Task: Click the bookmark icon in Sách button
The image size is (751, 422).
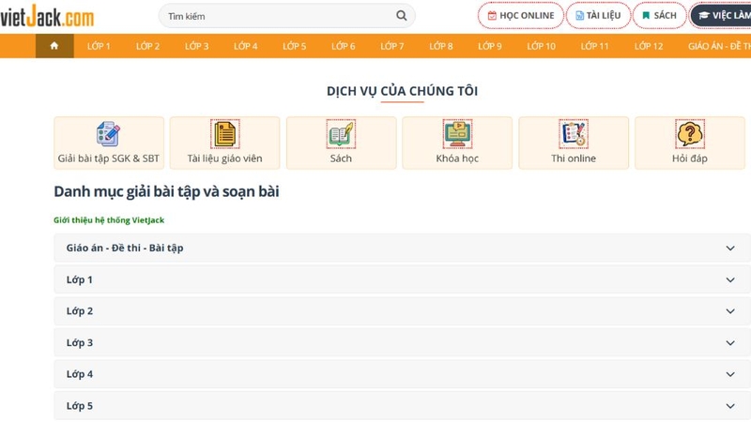Action: pyautogui.click(x=646, y=16)
